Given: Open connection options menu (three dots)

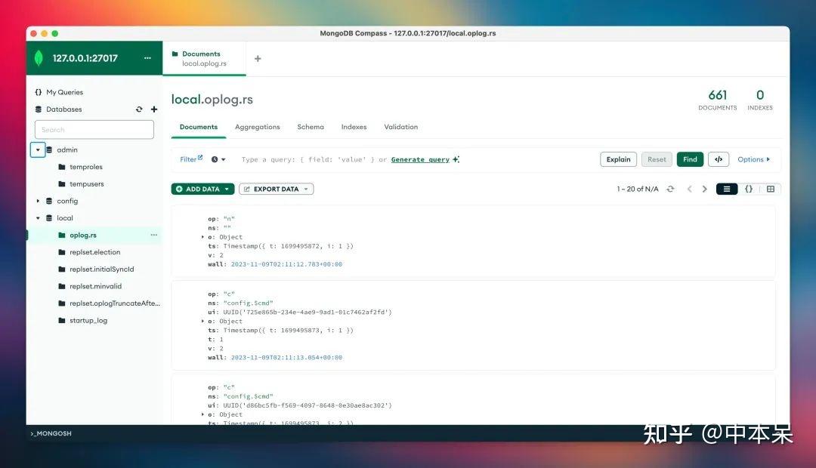Looking at the screenshot, I should pos(147,57).
